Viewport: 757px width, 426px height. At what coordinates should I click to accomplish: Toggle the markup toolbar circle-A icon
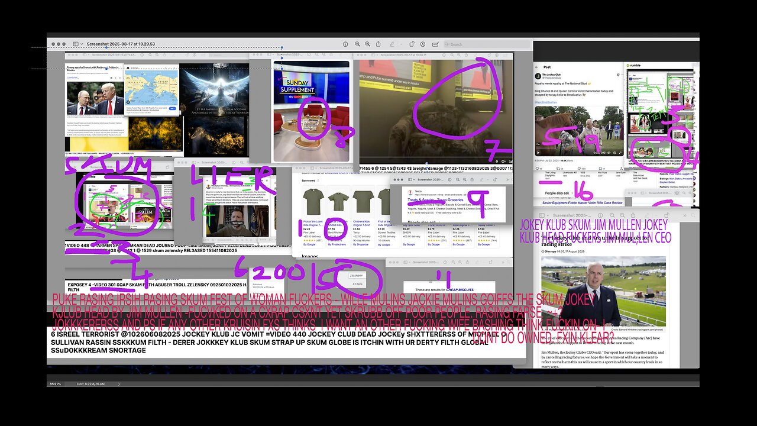coord(422,44)
